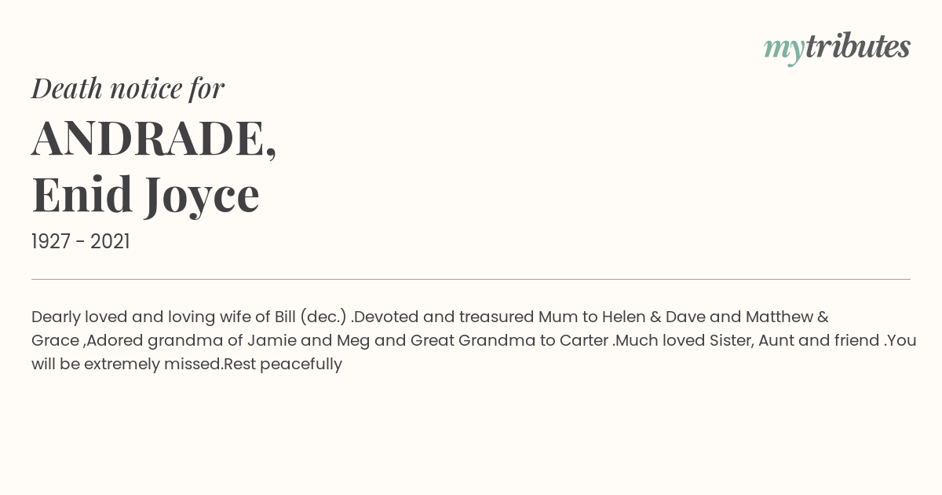This screenshot has height=495, width=942.
Task: Click the horizontal divider line
Action: click(x=471, y=279)
